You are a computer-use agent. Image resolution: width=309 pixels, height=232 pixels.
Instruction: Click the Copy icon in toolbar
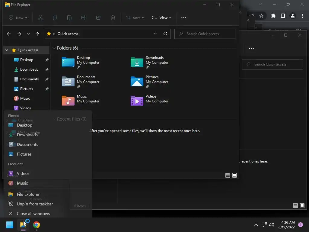point(55,18)
